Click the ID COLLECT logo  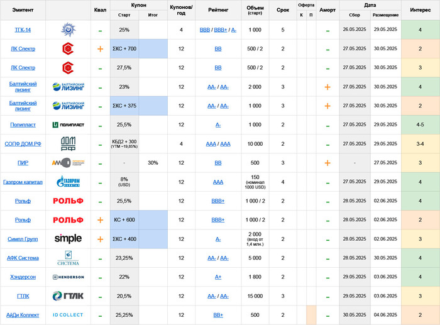(68, 315)
